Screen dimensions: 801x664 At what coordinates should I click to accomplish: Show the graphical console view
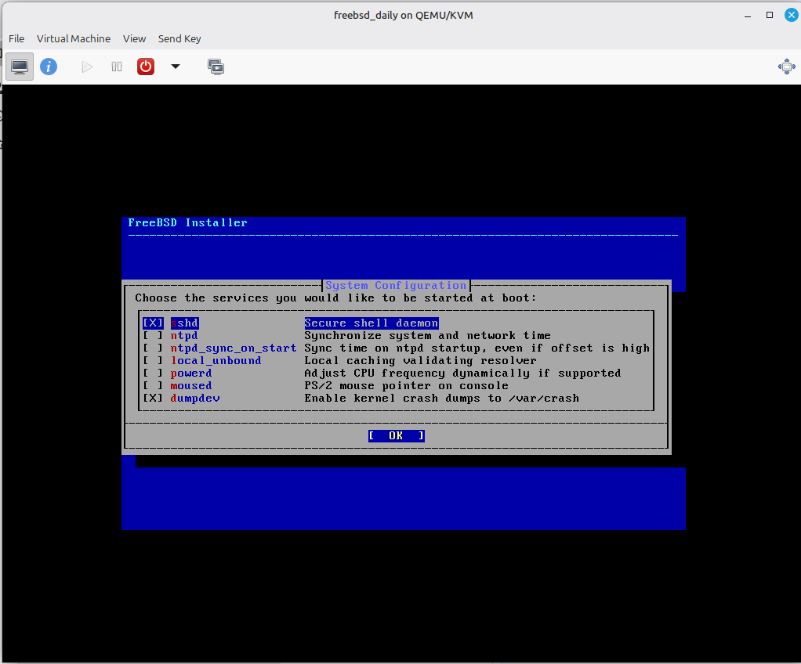[20, 67]
